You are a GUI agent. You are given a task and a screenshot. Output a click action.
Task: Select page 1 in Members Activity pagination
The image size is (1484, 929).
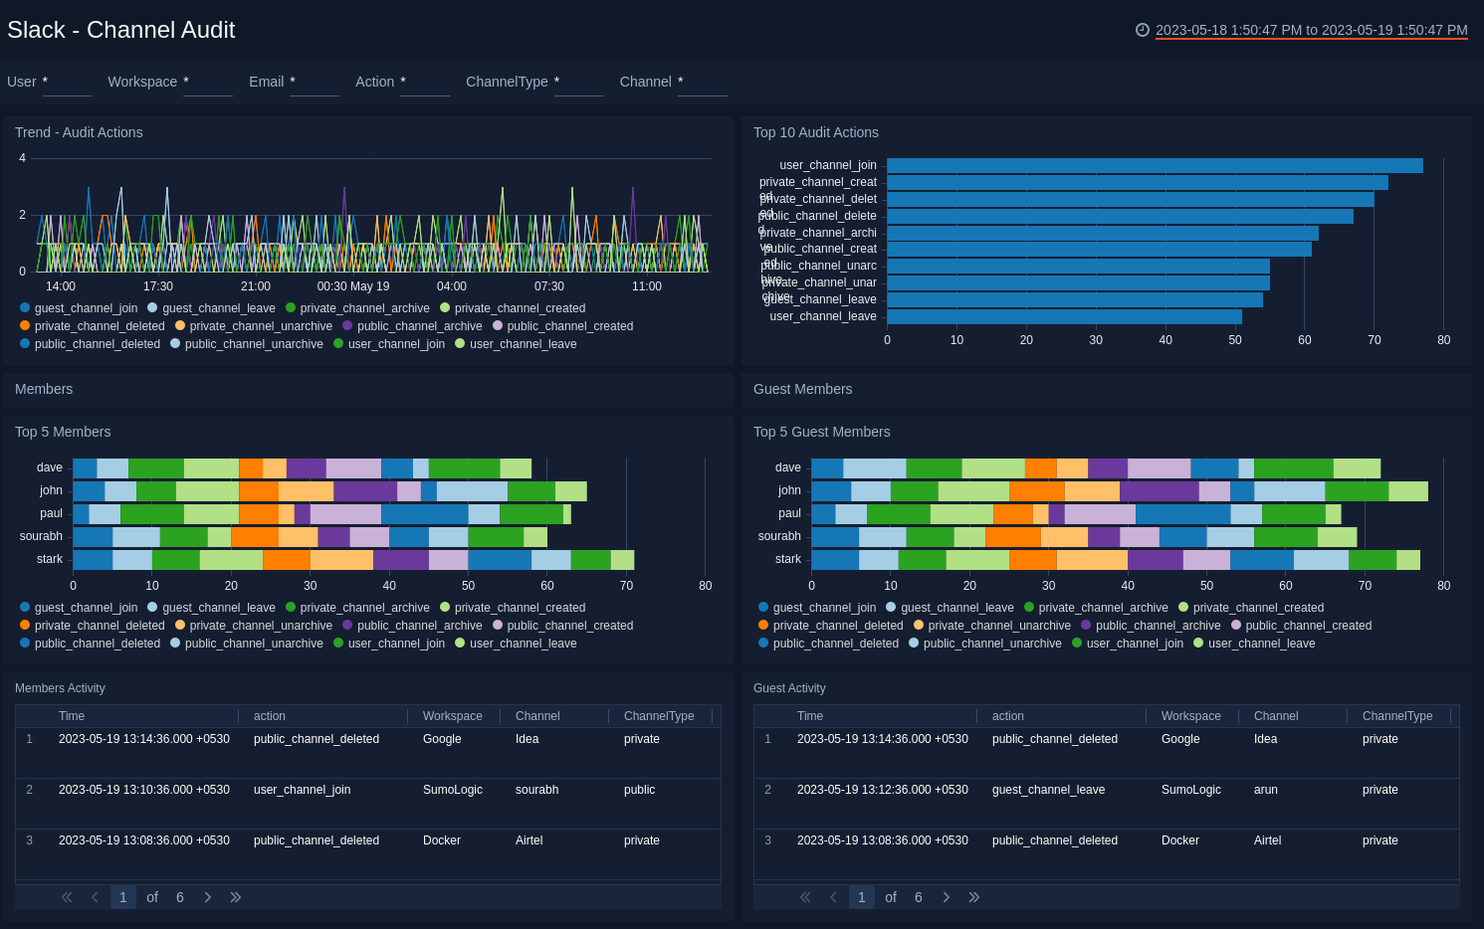(x=122, y=896)
